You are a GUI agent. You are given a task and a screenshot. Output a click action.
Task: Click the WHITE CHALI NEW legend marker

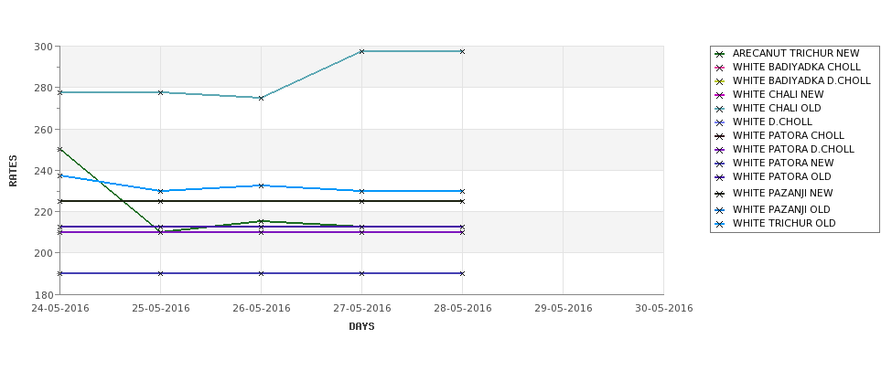tap(720, 95)
